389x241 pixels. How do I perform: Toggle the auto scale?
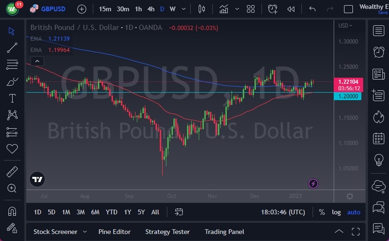click(353, 212)
